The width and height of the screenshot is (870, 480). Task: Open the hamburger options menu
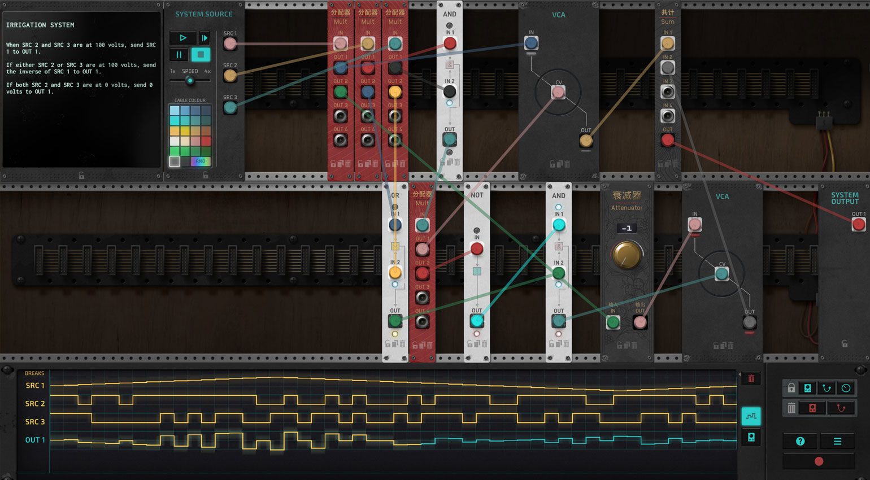(838, 441)
